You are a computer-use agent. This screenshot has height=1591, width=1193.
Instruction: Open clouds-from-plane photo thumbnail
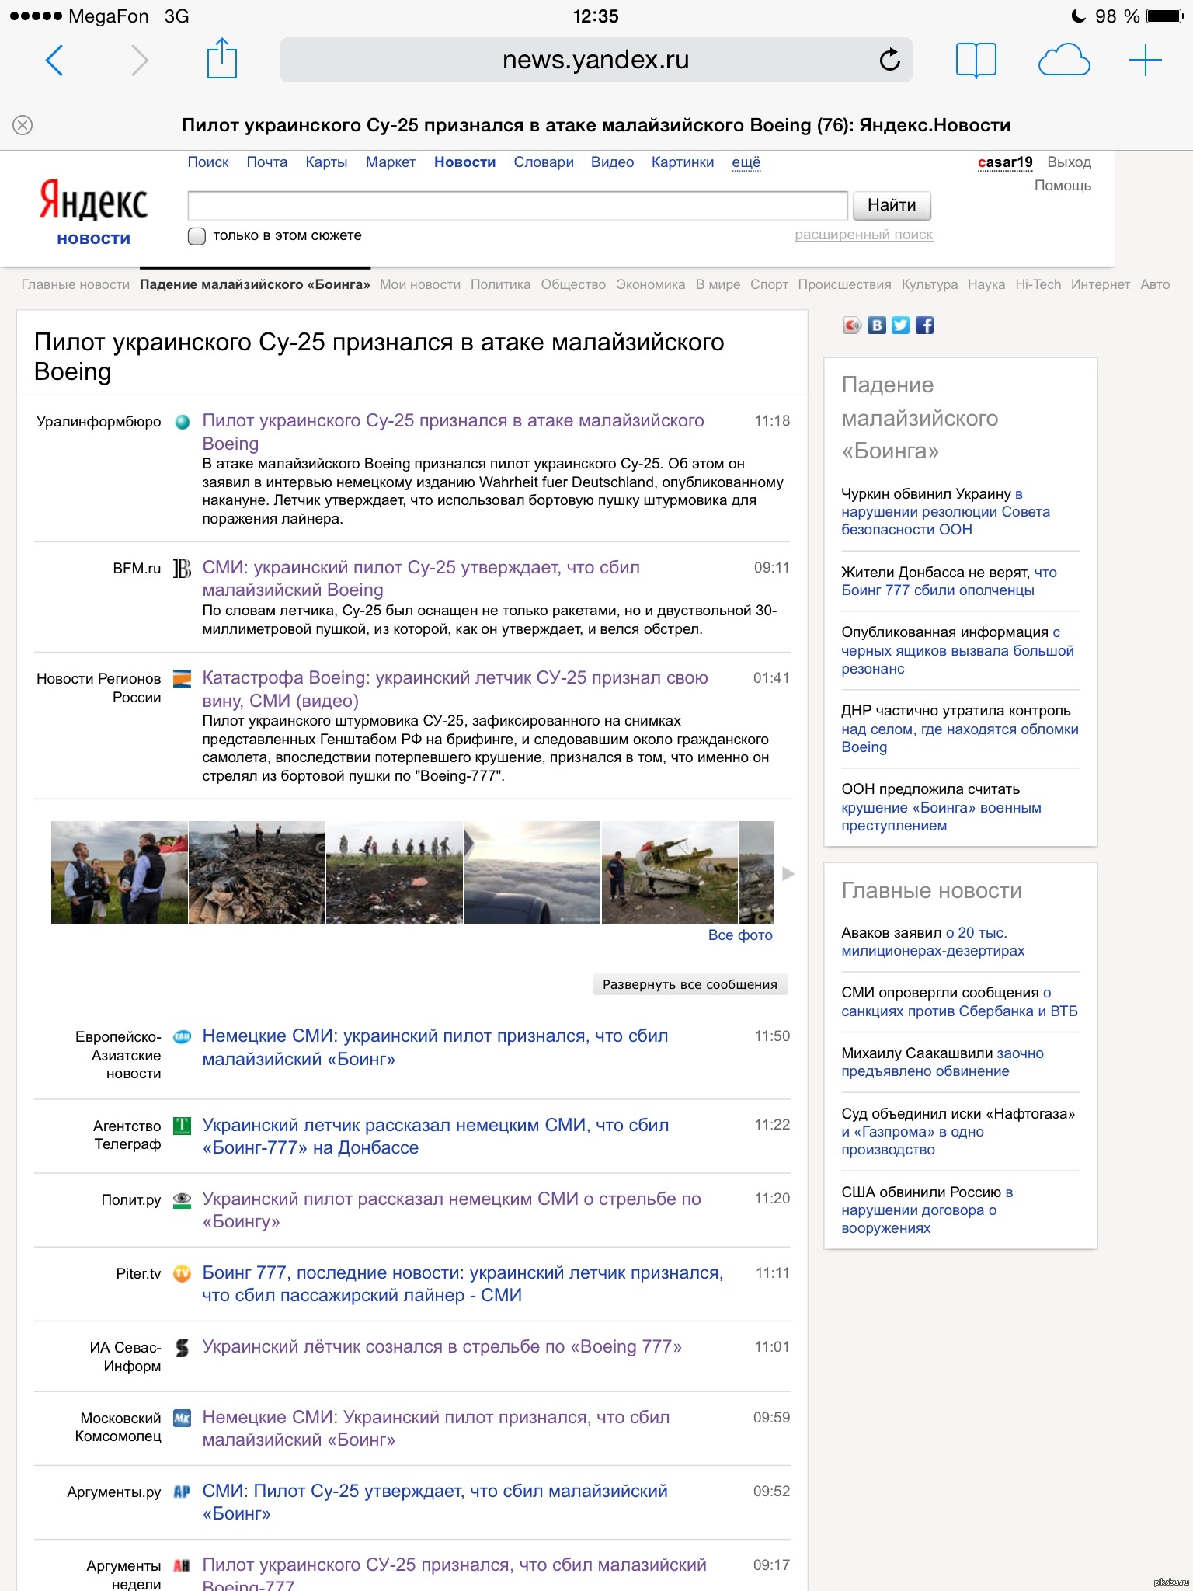(532, 872)
